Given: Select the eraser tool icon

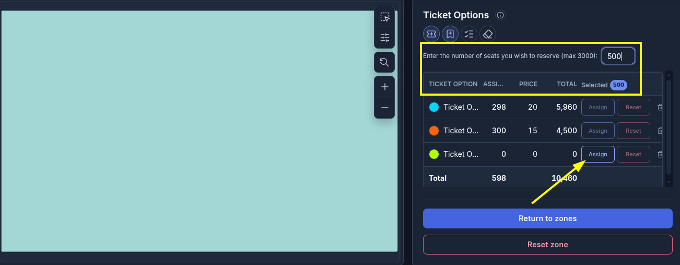Looking at the screenshot, I should pyautogui.click(x=488, y=34).
